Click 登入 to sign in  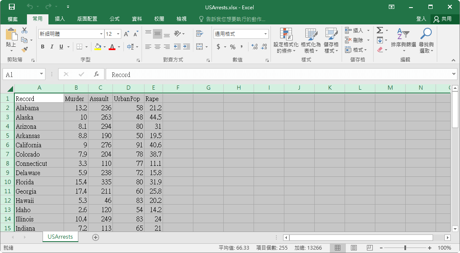click(421, 19)
